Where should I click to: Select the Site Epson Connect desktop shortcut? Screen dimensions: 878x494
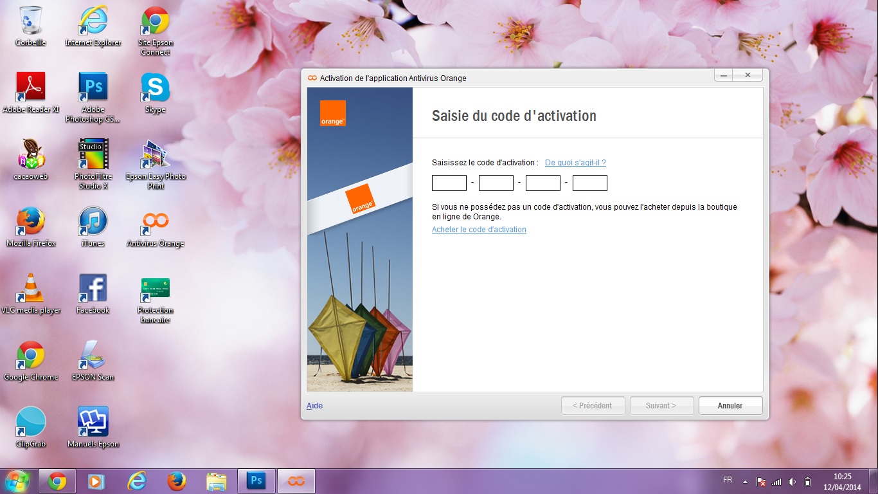point(156,31)
